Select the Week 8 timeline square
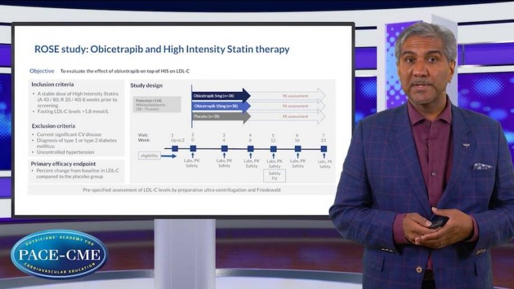The height and width of the screenshot is (289, 514). [x=250, y=148]
